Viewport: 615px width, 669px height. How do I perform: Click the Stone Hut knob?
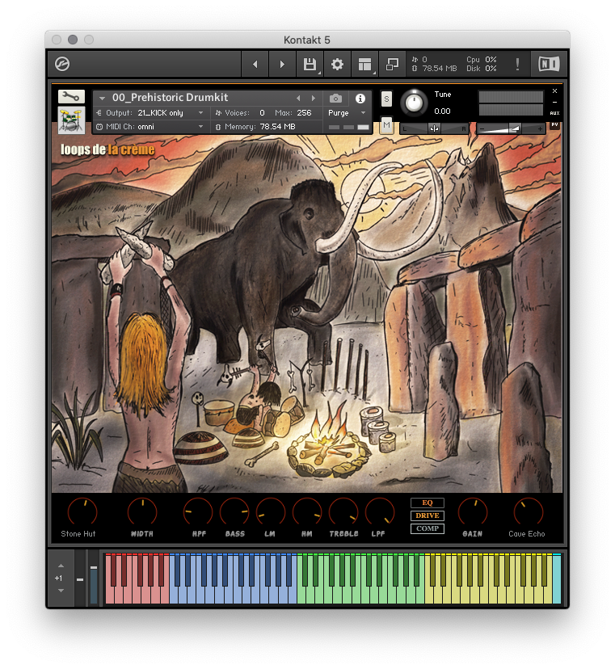82,511
